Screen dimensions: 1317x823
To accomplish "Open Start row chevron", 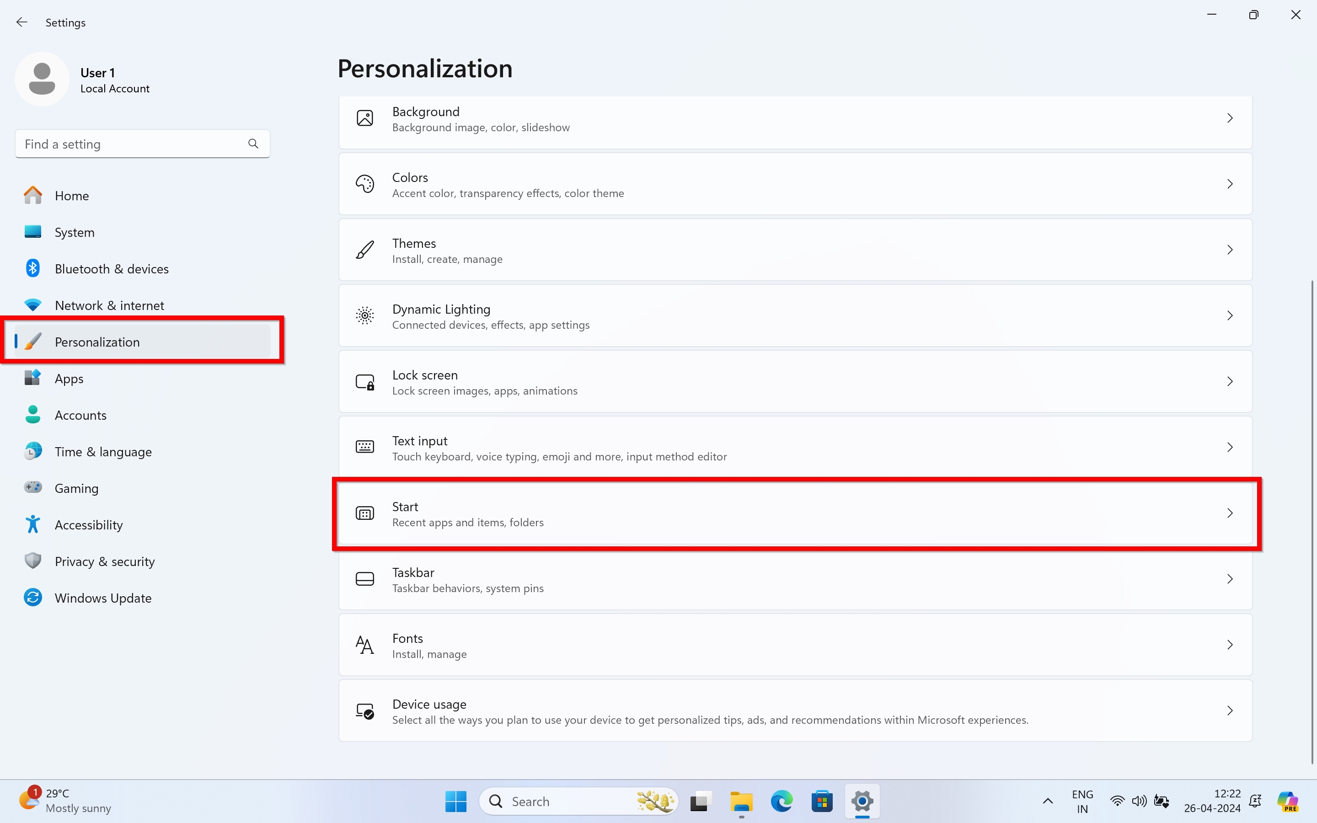I will click(x=1229, y=513).
